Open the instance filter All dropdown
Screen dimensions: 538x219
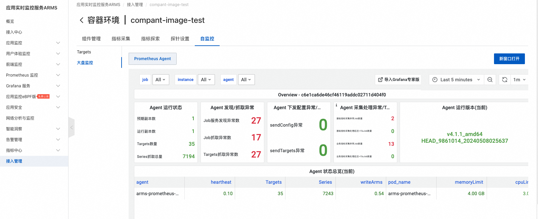pos(206,80)
